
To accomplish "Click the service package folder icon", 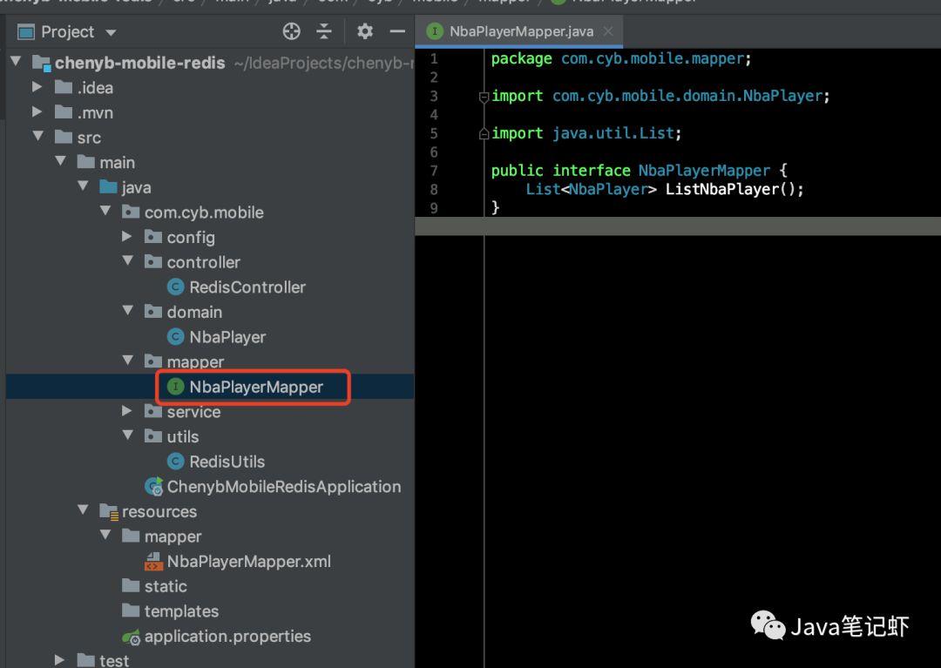I will pyautogui.click(x=153, y=411).
